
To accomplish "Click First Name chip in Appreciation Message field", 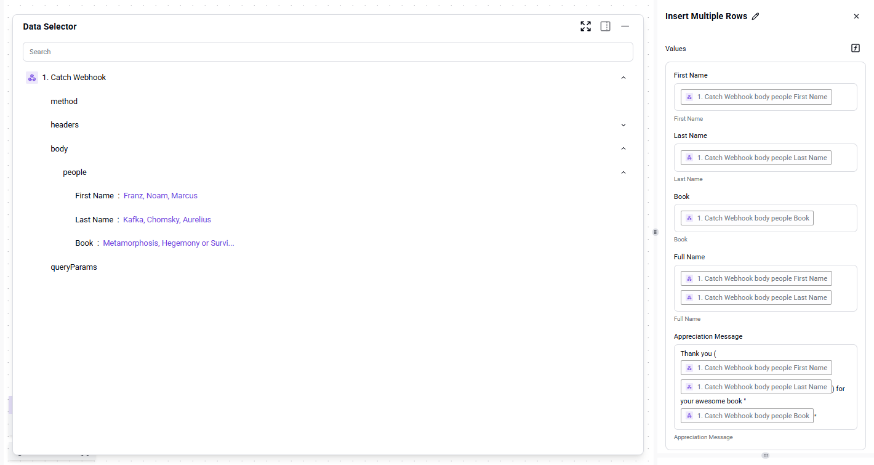I will (756, 368).
